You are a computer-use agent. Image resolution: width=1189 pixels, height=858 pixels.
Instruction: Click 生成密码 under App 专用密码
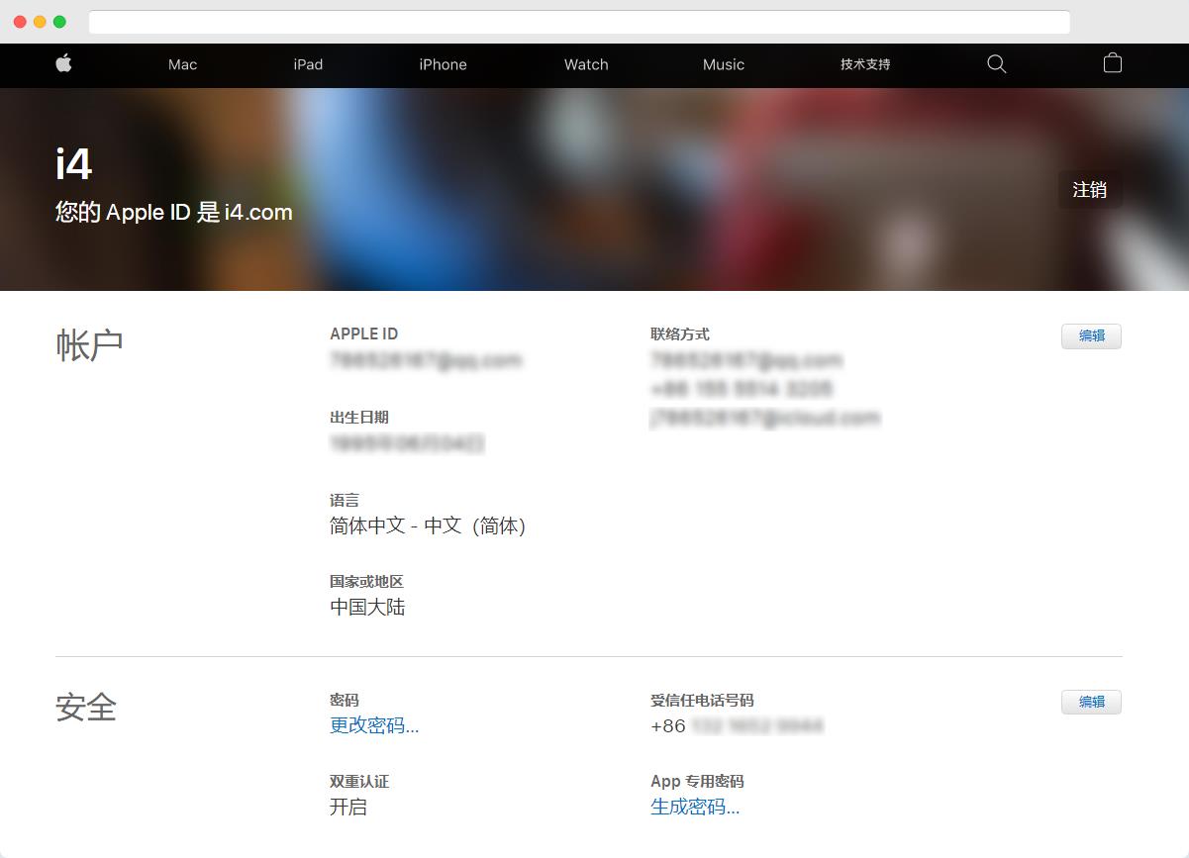(694, 807)
